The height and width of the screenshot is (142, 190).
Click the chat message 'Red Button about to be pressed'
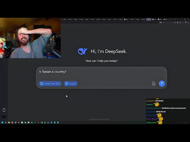click(x=174, y=108)
